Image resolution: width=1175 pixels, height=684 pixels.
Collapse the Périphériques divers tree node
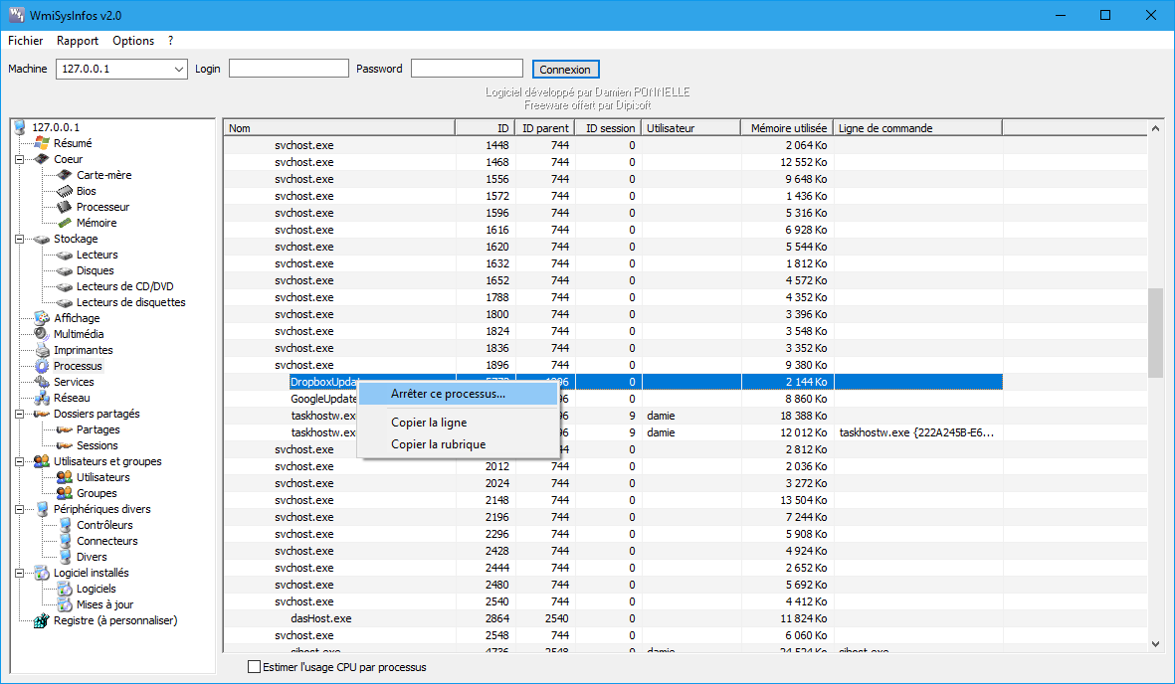click(x=19, y=509)
